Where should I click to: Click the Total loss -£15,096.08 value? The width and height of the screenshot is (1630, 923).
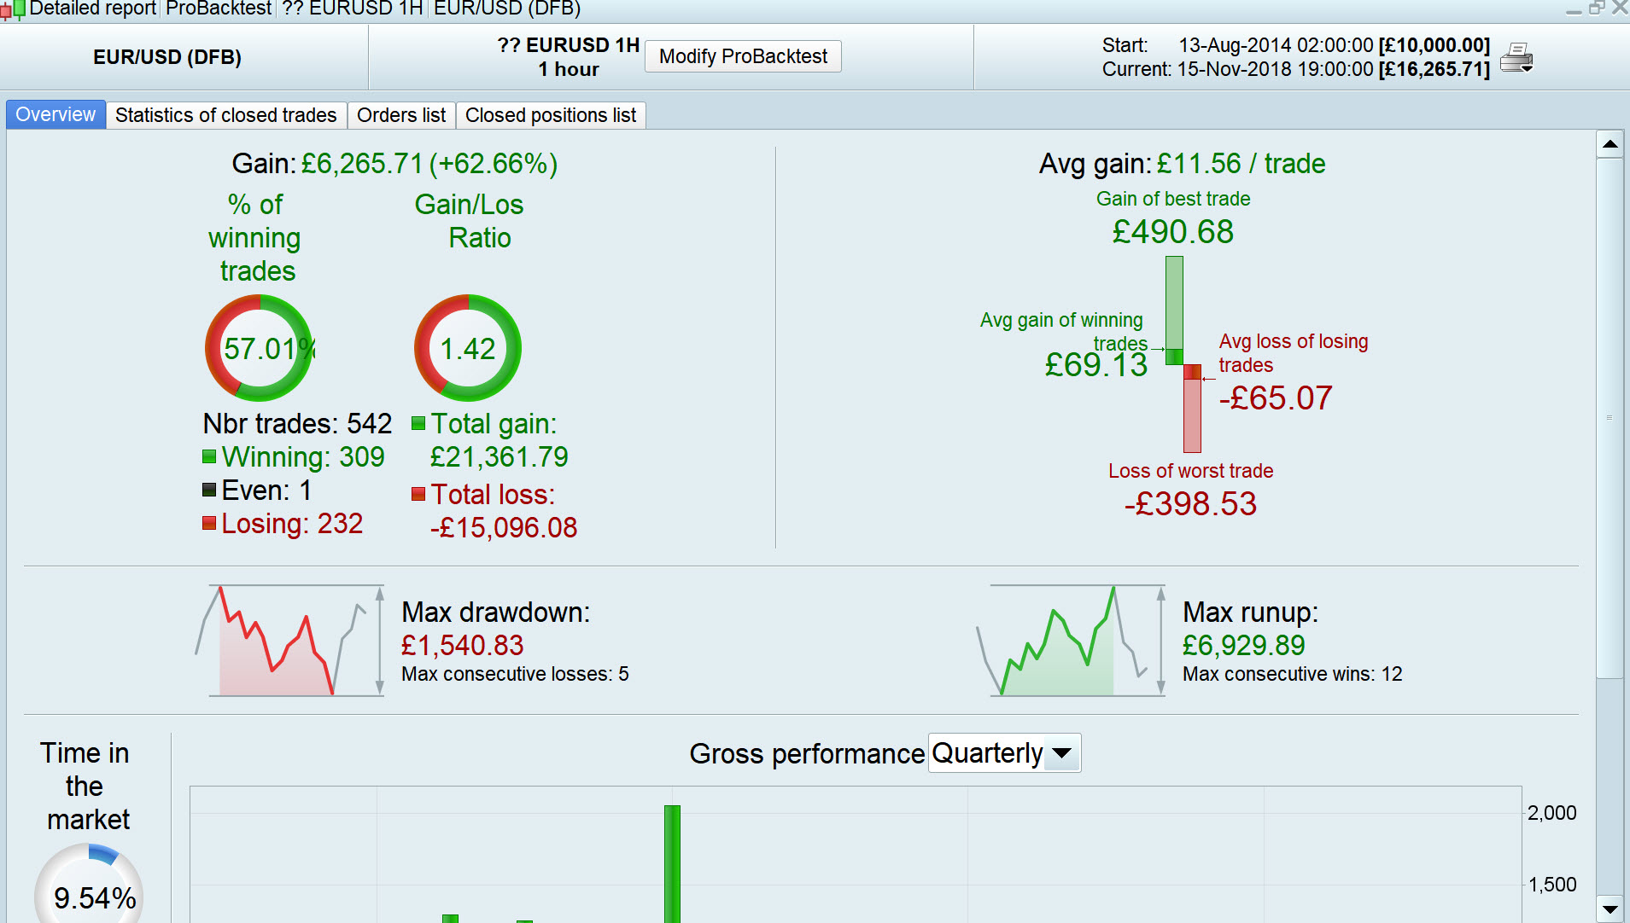coord(504,527)
